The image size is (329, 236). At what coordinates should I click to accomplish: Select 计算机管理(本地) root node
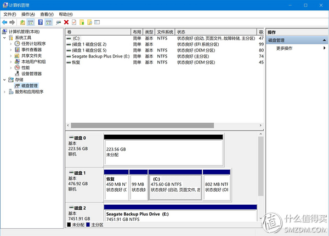(x=24, y=32)
